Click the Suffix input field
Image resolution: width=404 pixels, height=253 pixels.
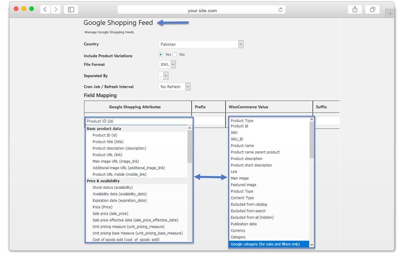coord(328,121)
